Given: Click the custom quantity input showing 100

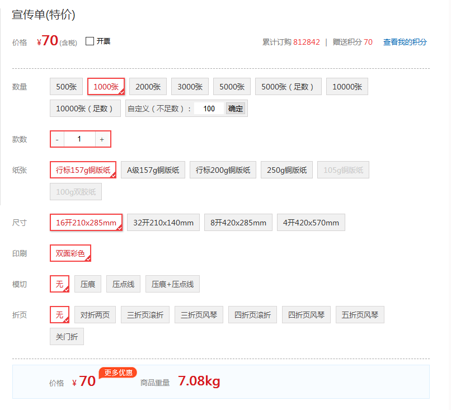Looking at the screenshot, I should [x=209, y=108].
